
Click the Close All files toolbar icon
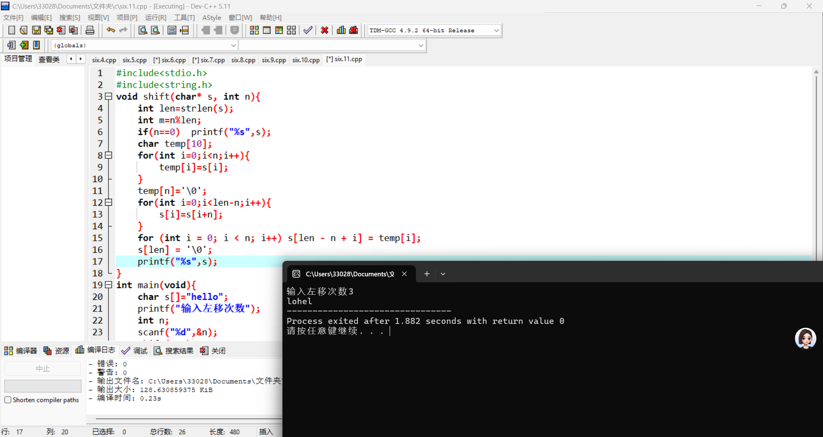click(74, 30)
